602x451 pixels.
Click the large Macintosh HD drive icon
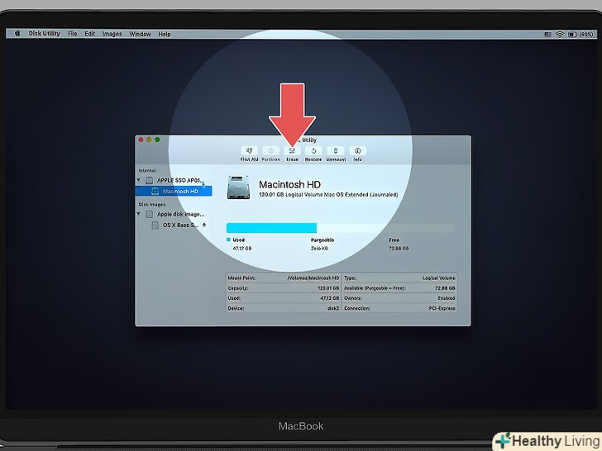pos(238,188)
